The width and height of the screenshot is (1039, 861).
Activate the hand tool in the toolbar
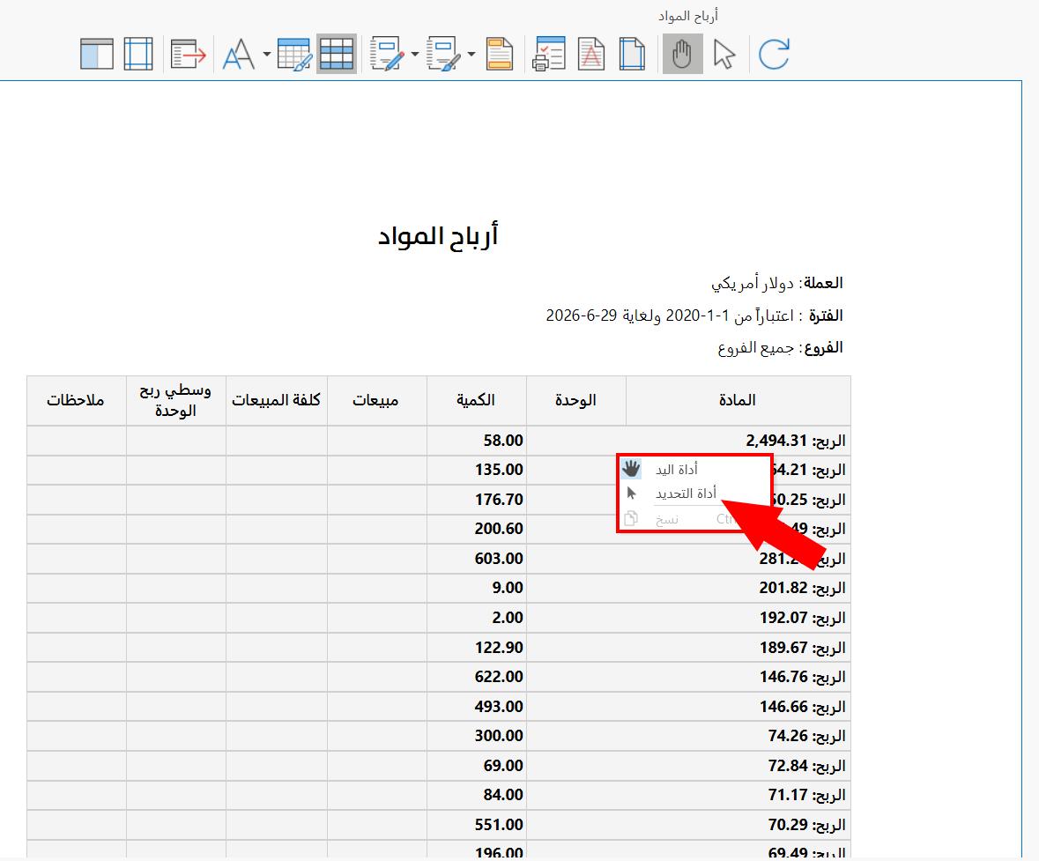coord(682,54)
